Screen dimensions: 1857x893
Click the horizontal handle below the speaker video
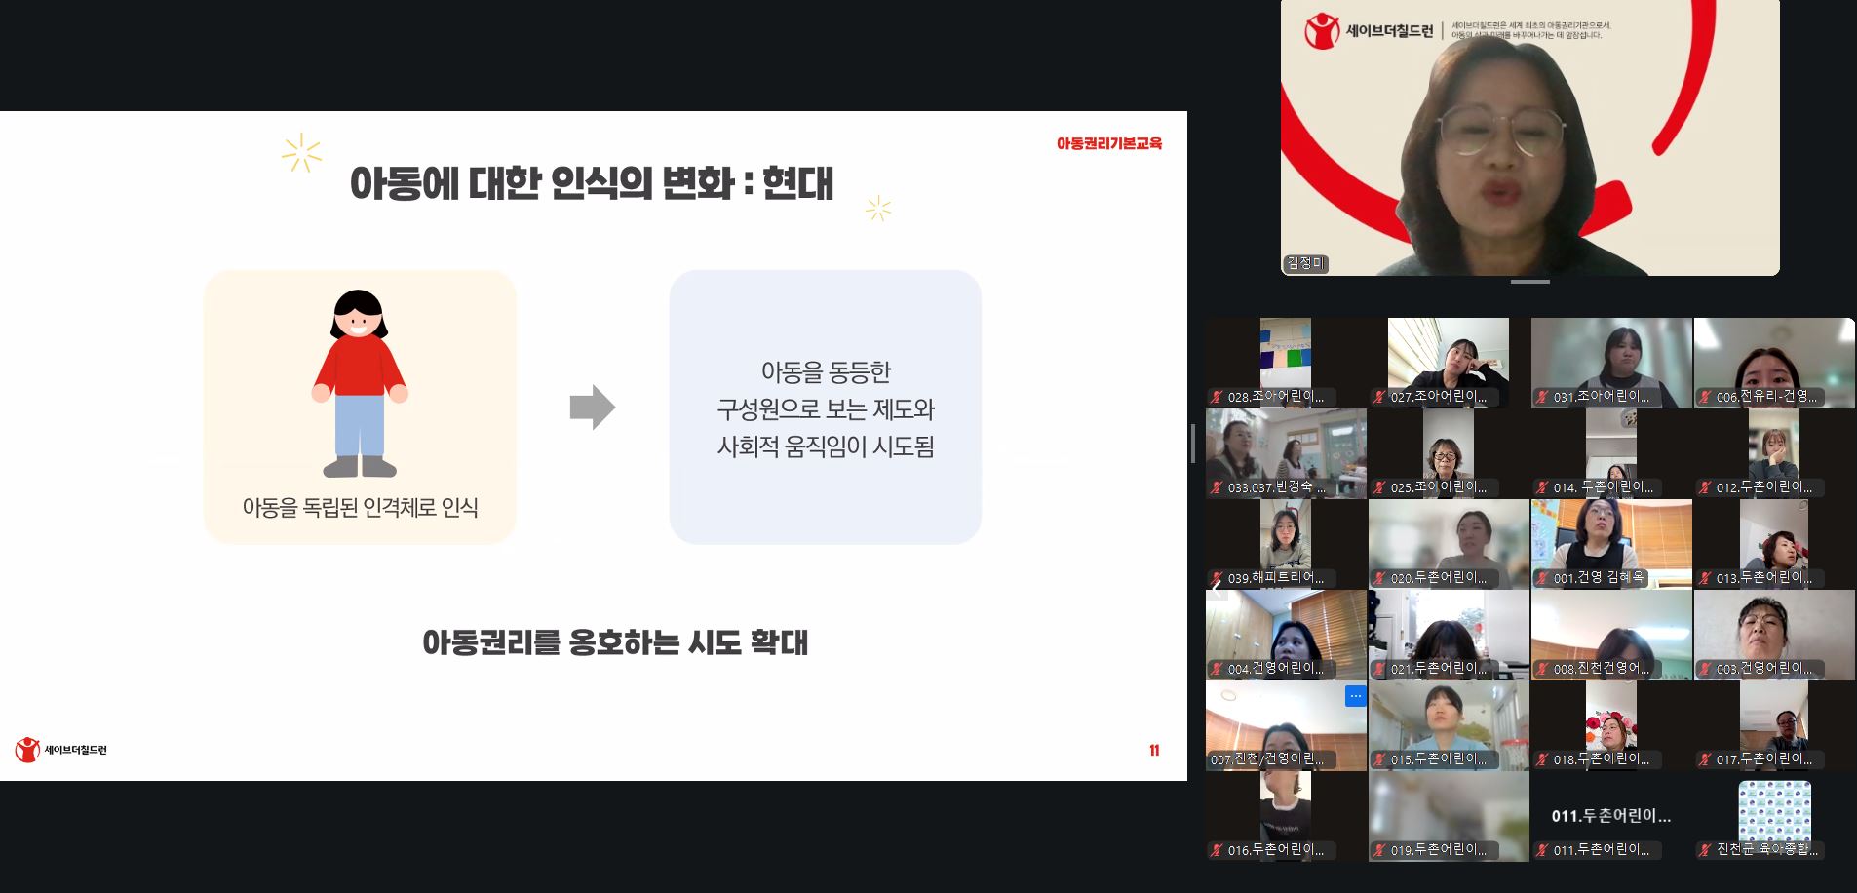(x=1529, y=282)
